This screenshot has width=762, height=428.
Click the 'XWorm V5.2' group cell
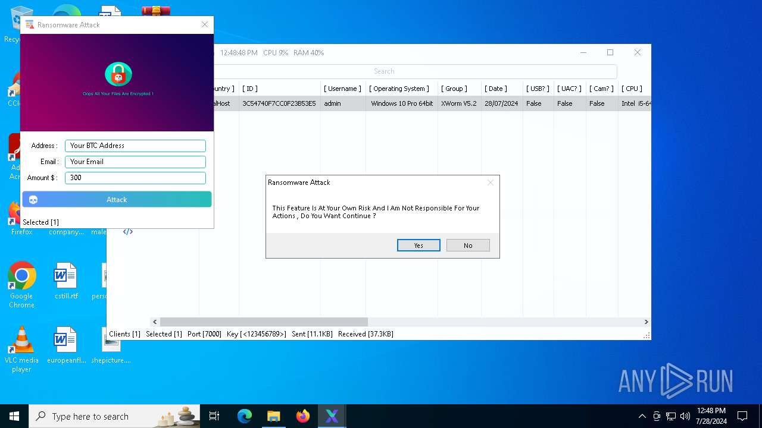[459, 103]
